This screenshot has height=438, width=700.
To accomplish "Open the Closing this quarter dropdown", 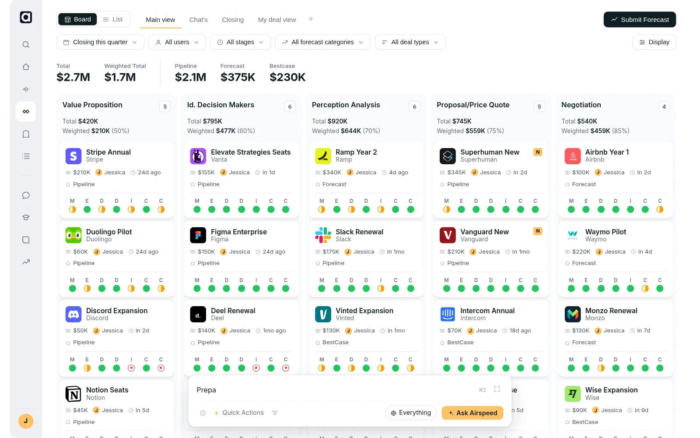I will pyautogui.click(x=100, y=42).
